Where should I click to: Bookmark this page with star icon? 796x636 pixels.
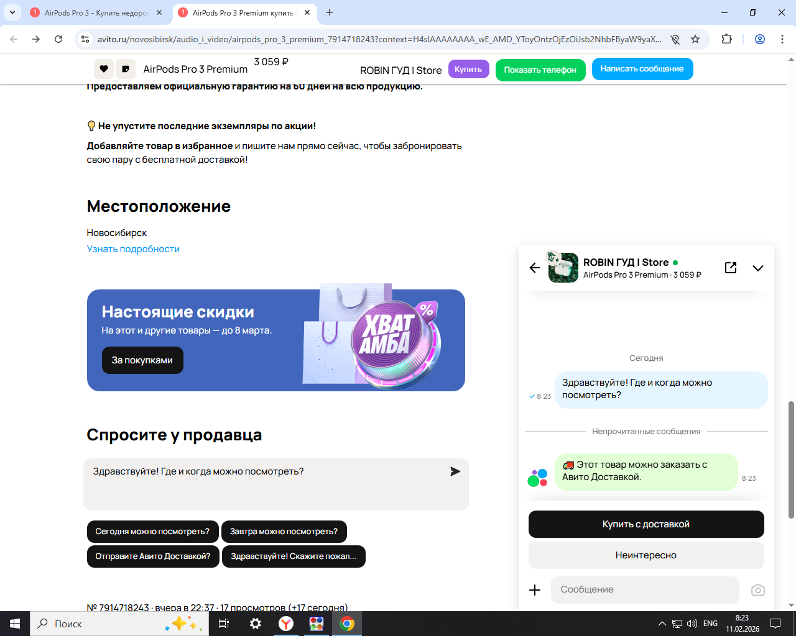pos(695,39)
